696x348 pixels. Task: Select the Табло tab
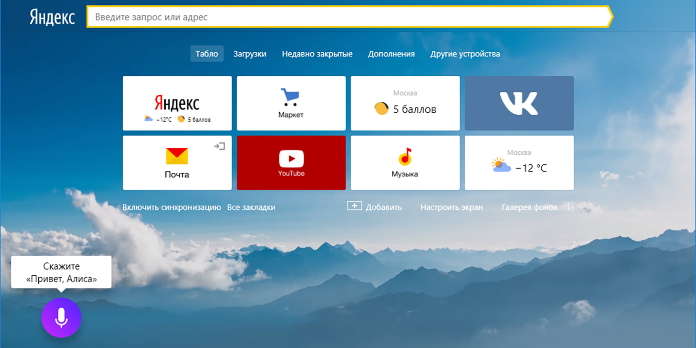tap(207, 54)
